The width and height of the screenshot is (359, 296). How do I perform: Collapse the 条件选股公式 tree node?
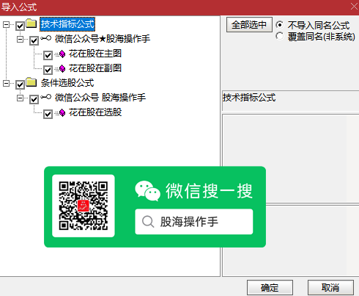click(x=6, y=84)
